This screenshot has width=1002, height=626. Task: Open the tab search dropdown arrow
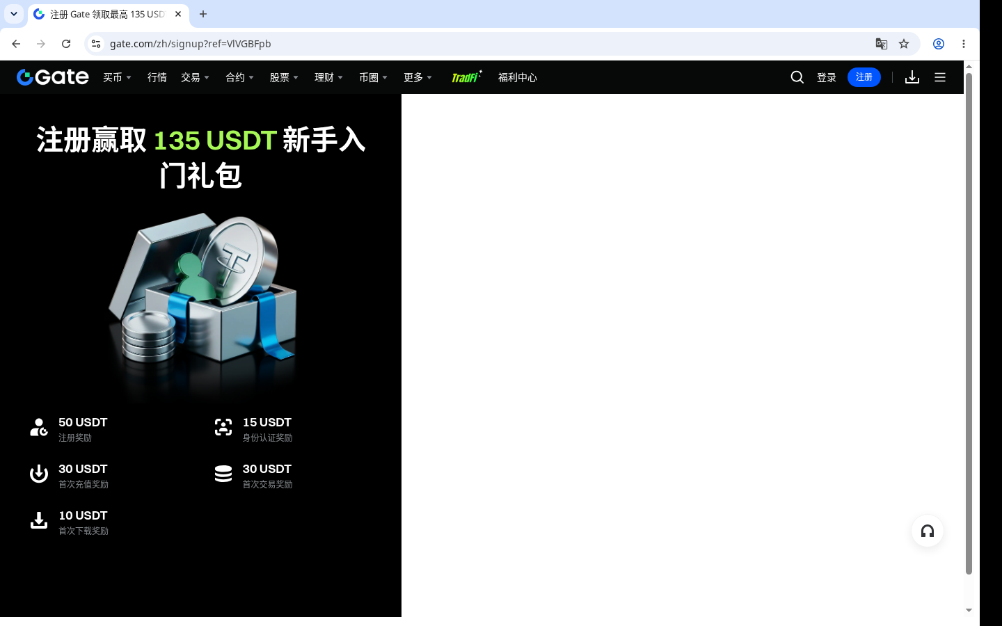tap(14, 14)
